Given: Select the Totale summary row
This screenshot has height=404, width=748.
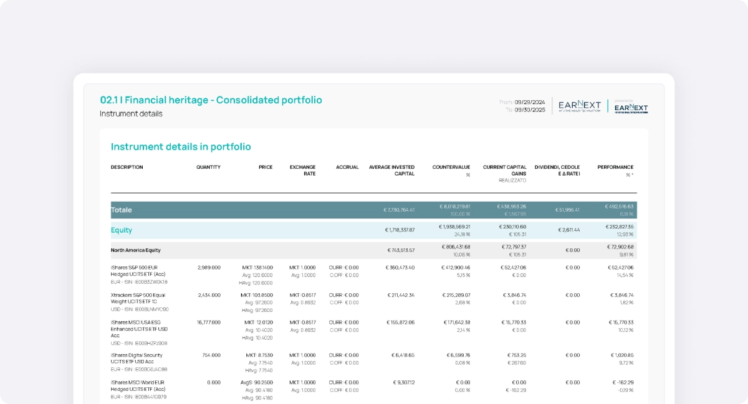Looking at the screenshot, I should pos(122,210).
